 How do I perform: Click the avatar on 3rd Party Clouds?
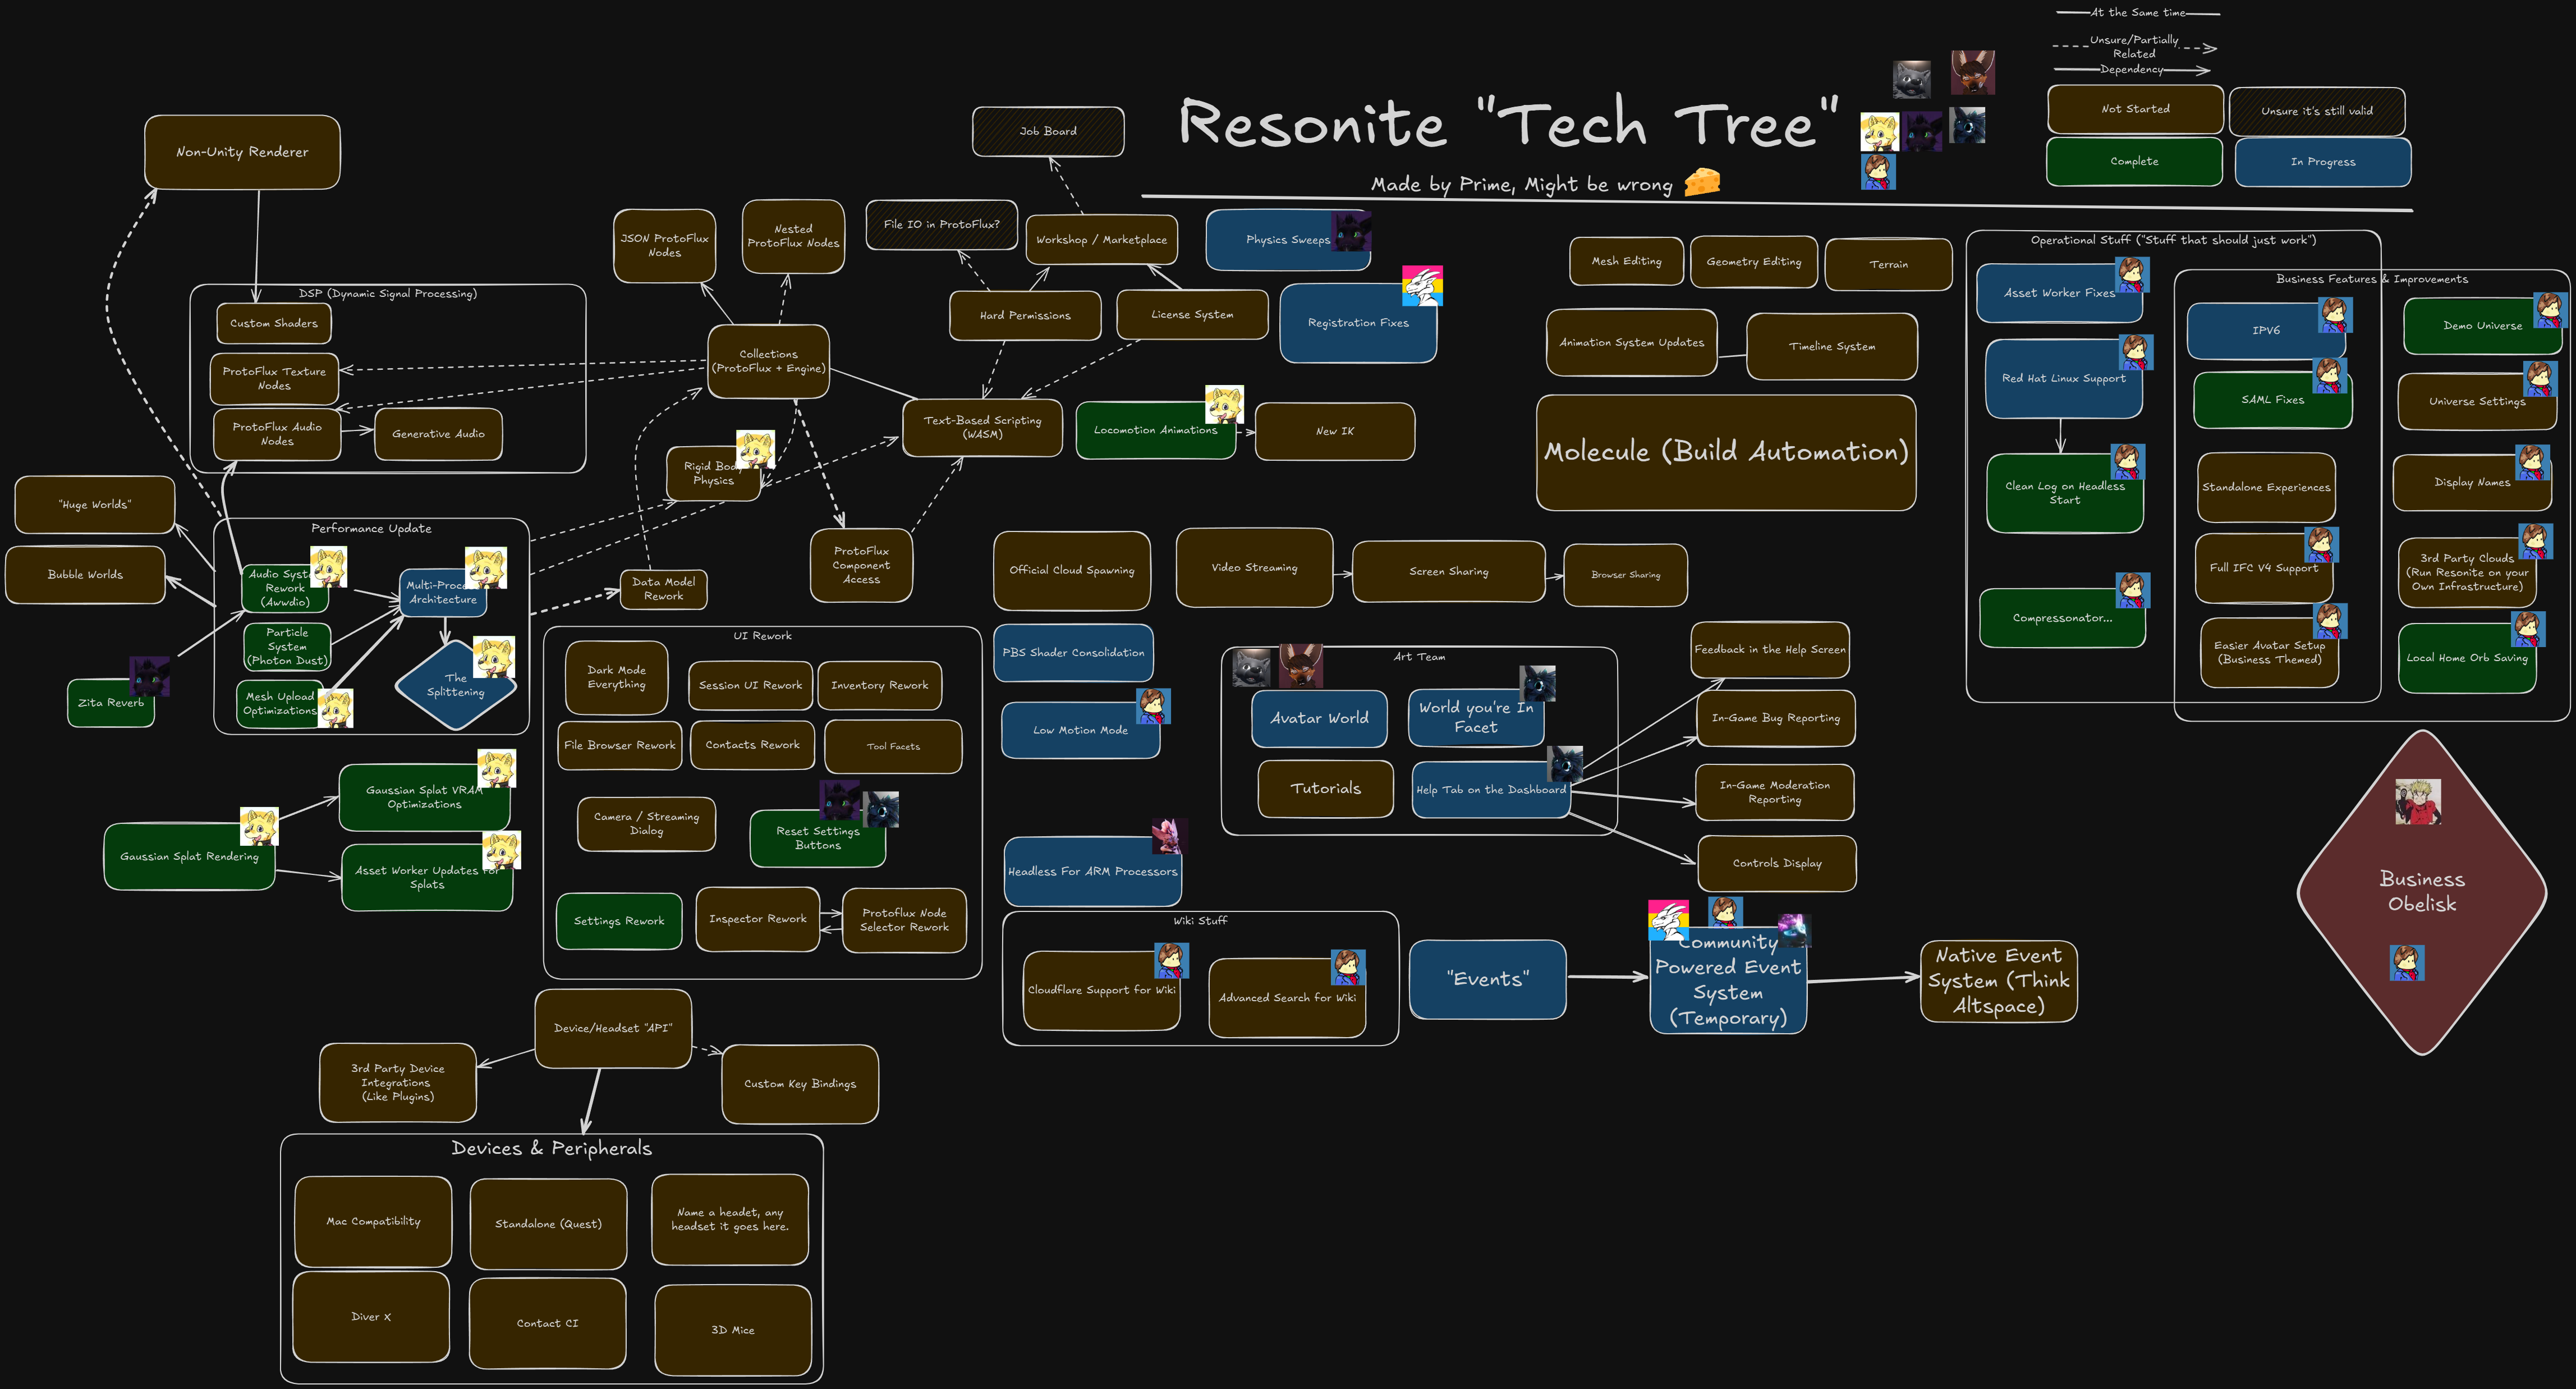tap(2535, 541)
